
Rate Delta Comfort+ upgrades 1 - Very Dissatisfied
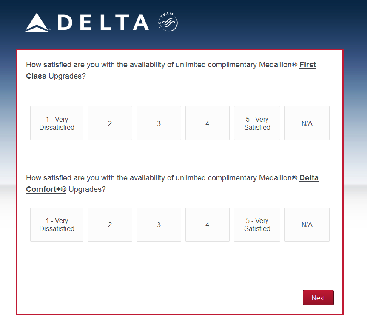(57, 225)
